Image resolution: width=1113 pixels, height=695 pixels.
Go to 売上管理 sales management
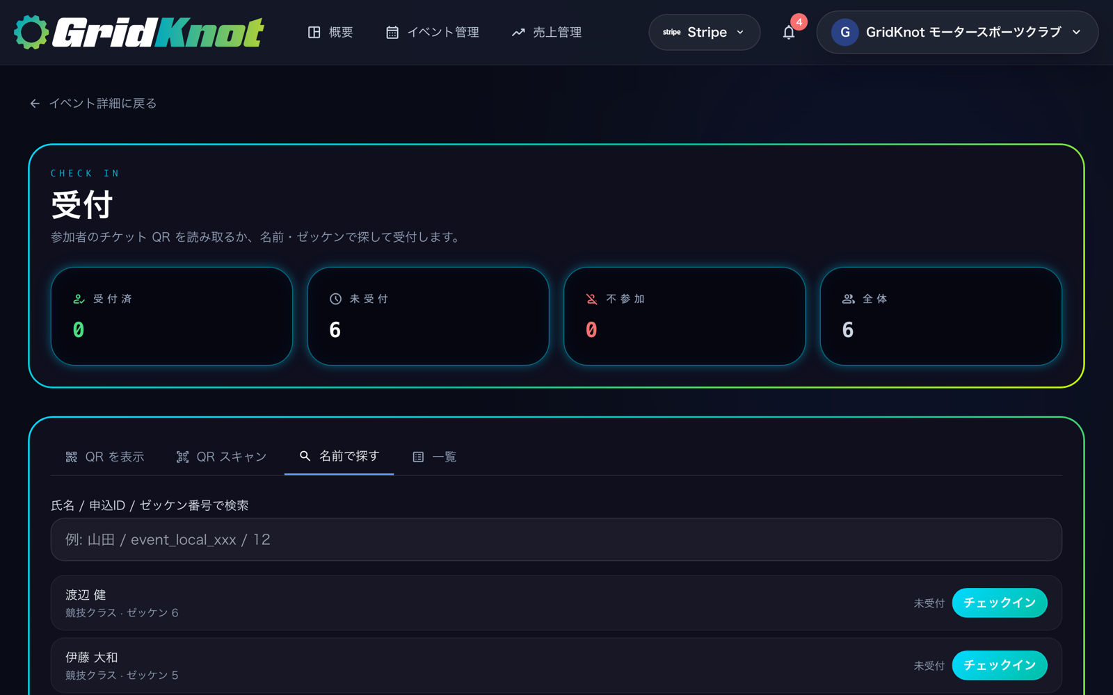(x=547, y=32)
